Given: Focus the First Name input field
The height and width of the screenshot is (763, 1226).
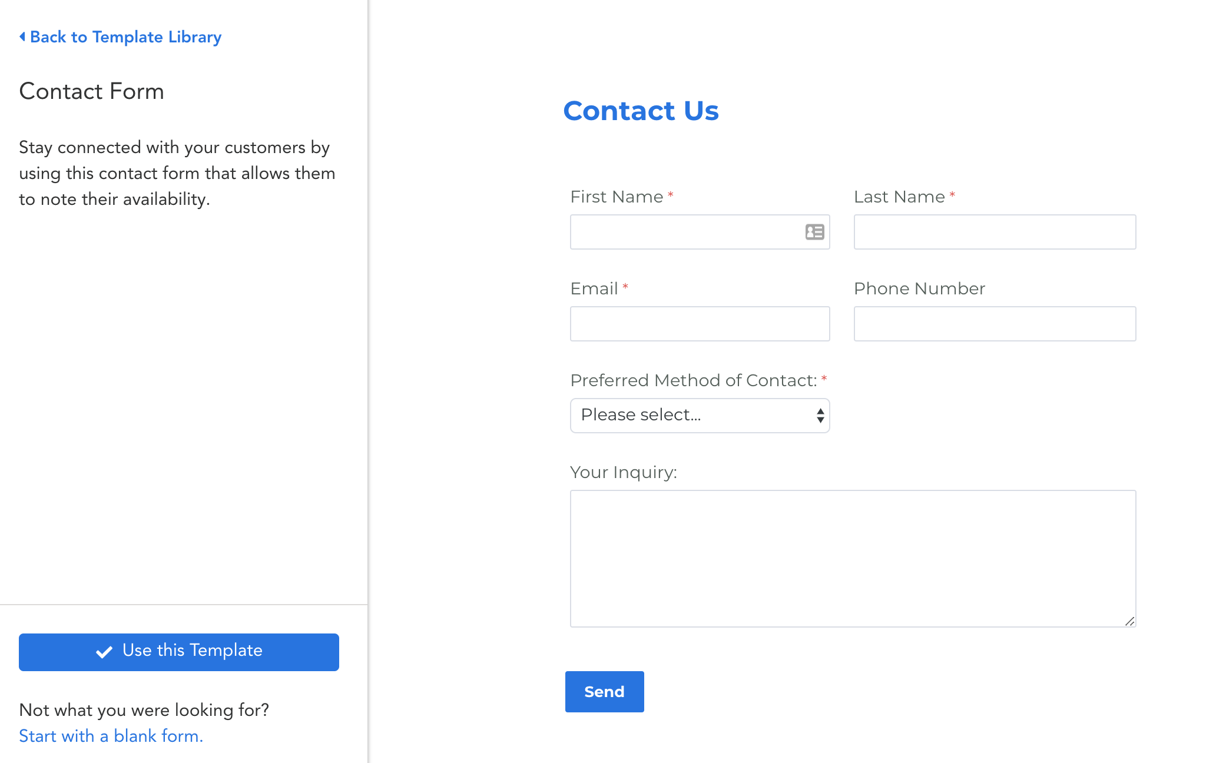Looking at the screenshot, I should (x=683, y=232).
